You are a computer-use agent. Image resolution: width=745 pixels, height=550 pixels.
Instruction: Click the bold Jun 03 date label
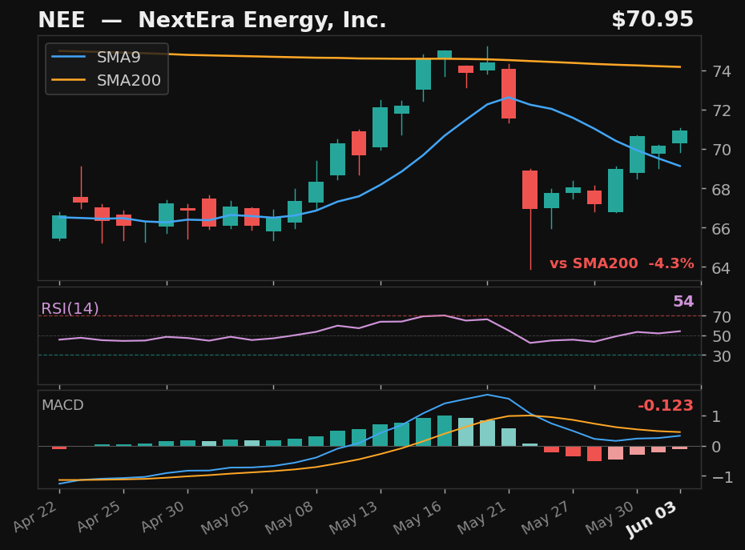click(652, 520)
